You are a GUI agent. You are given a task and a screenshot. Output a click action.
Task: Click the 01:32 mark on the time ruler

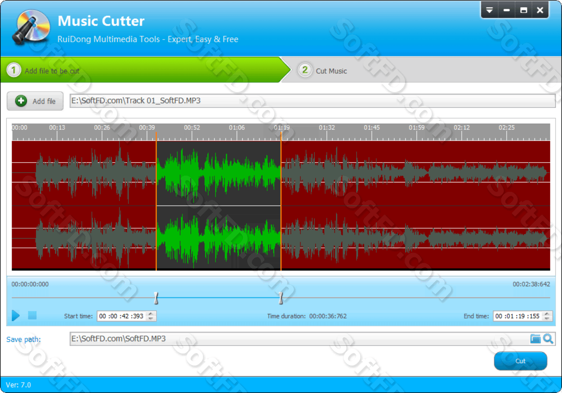click(x=327, y=128)
